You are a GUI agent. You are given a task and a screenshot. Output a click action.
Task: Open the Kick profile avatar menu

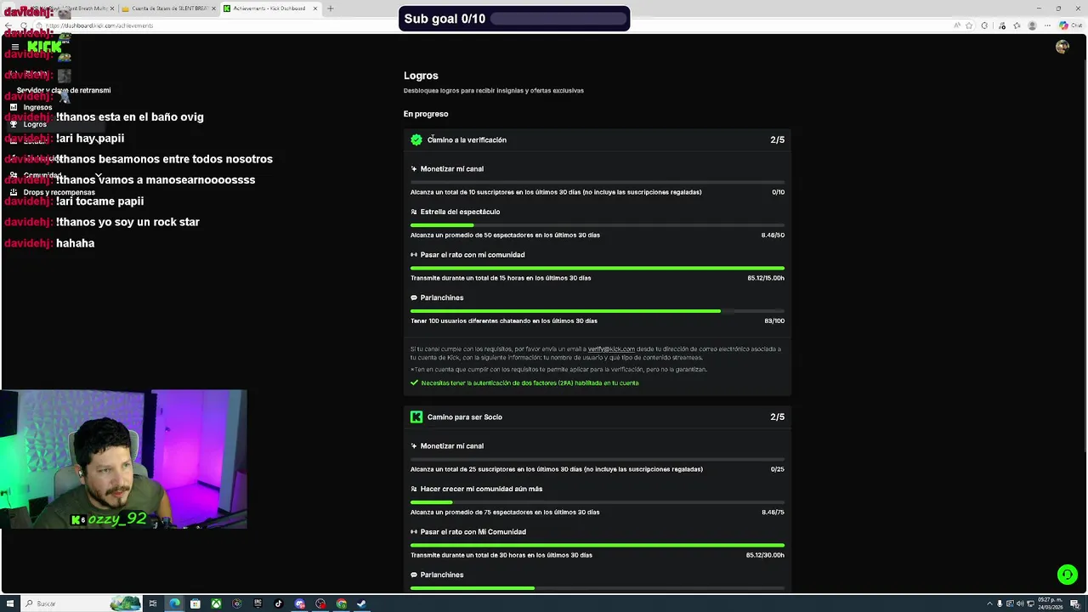[1062, 47]
